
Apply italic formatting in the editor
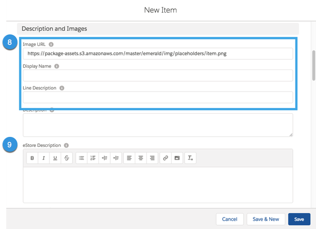point(44,158)
